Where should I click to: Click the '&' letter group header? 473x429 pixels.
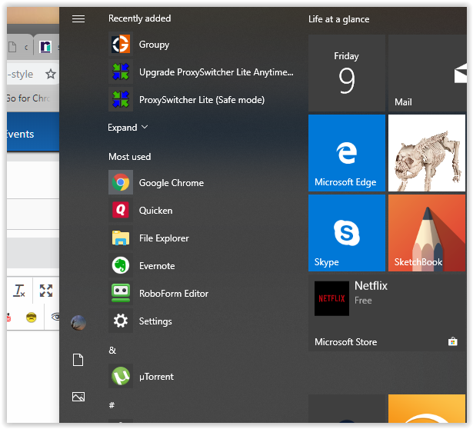[112, 350]
